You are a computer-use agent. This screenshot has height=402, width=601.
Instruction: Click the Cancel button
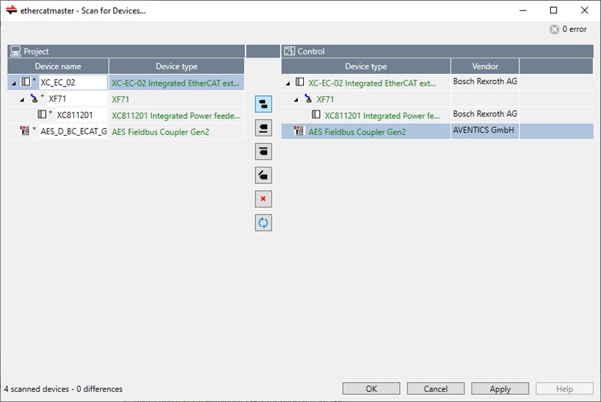(436, 389)
